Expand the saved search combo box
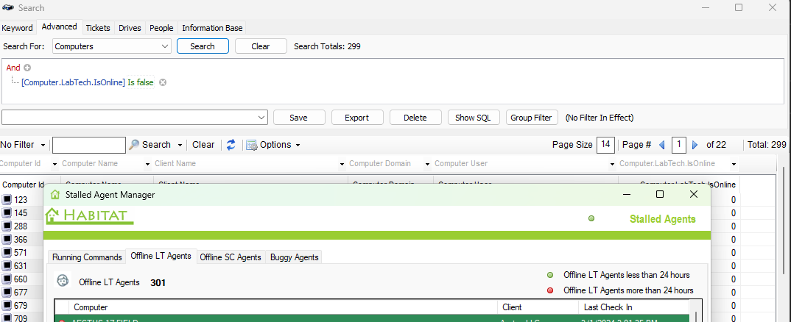The height and width of the screenshot is (322, 791). coord(262,118)
